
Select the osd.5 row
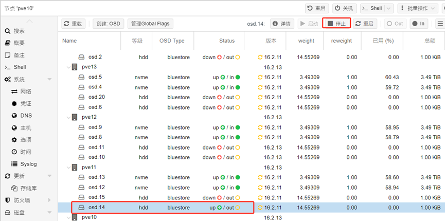(252, 77)
